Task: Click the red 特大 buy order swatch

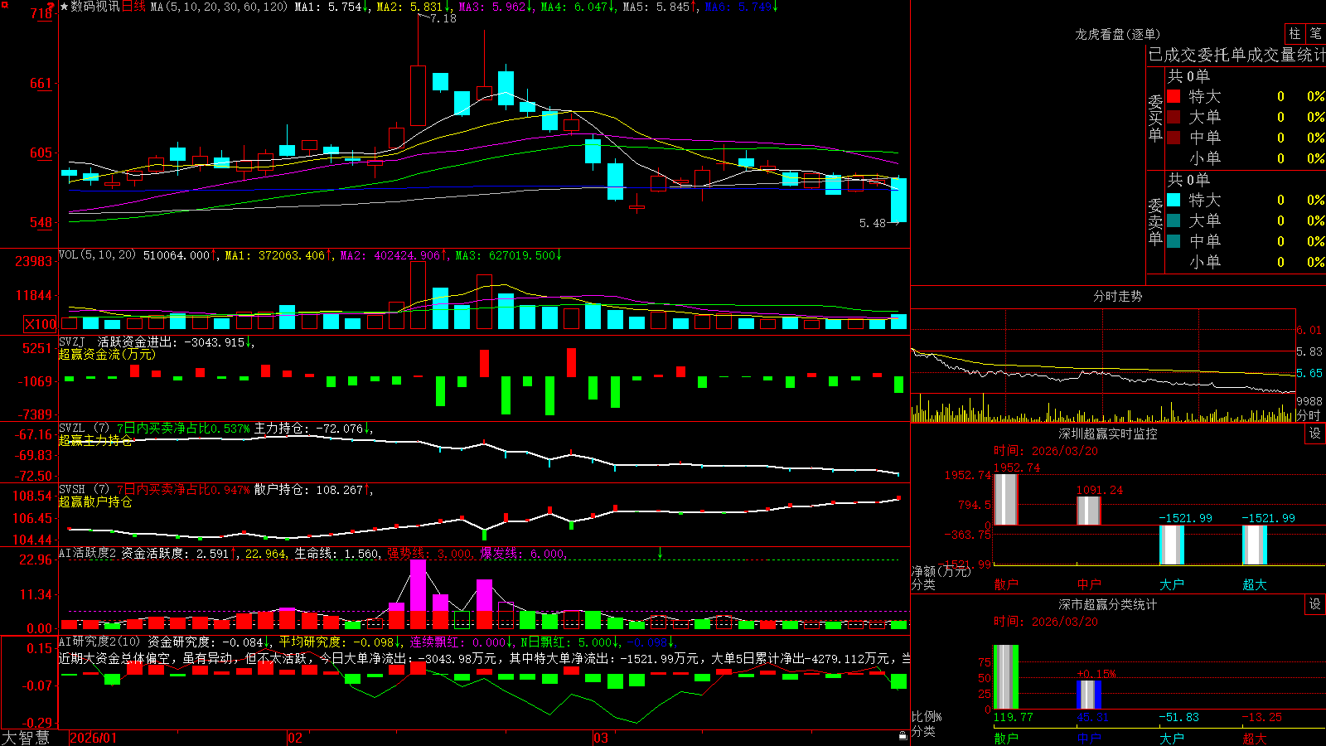Action: point(1174,96)
